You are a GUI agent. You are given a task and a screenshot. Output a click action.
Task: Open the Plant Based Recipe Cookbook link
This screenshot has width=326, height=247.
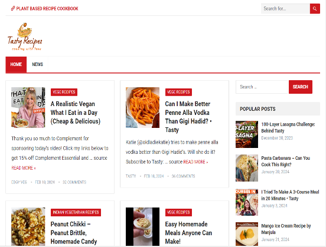point(44,8)
